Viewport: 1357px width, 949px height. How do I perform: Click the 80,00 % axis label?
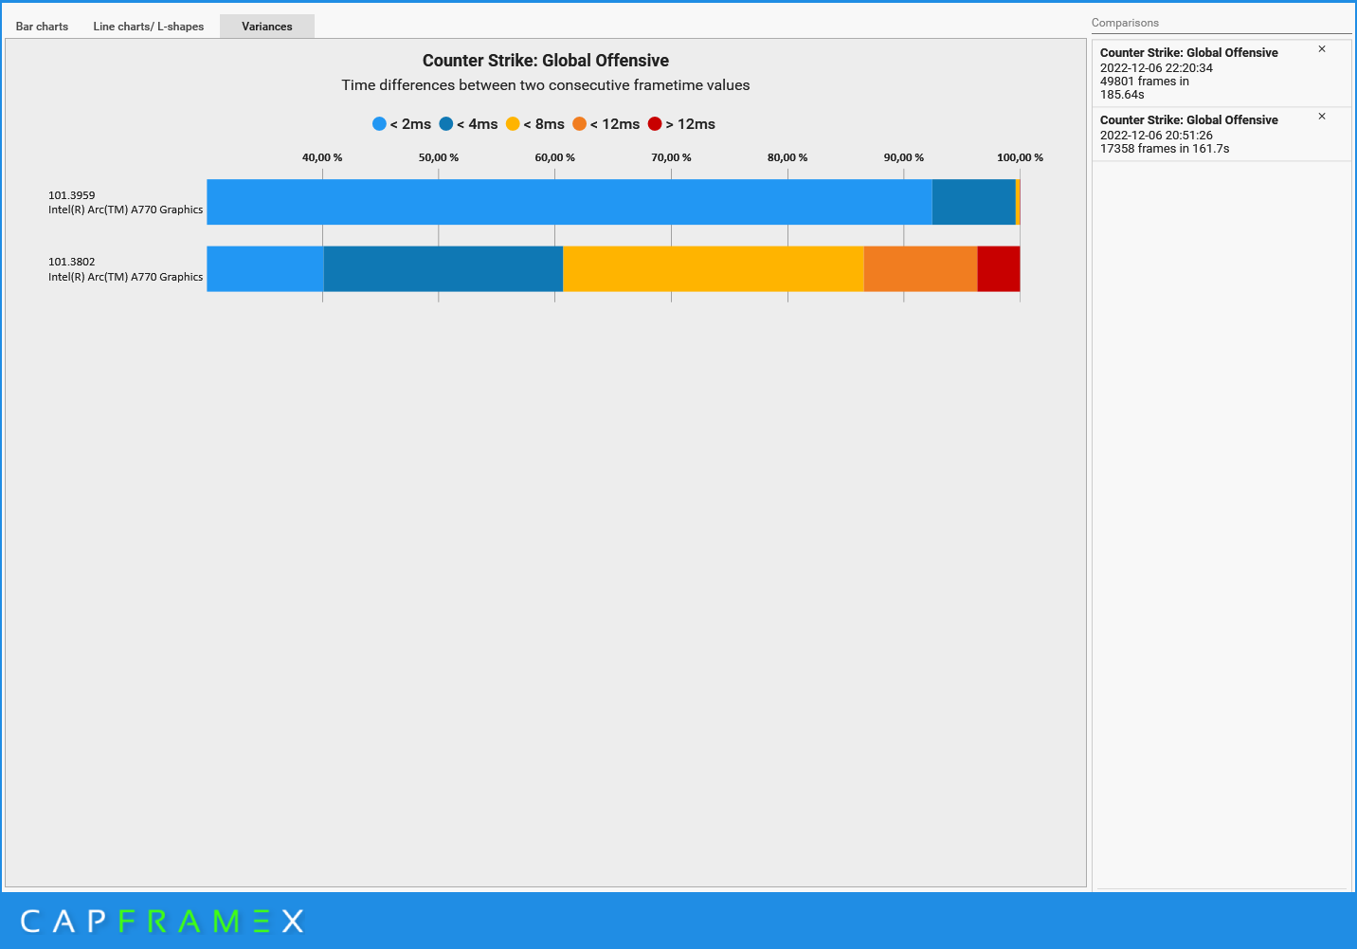[x=787, y=157]
